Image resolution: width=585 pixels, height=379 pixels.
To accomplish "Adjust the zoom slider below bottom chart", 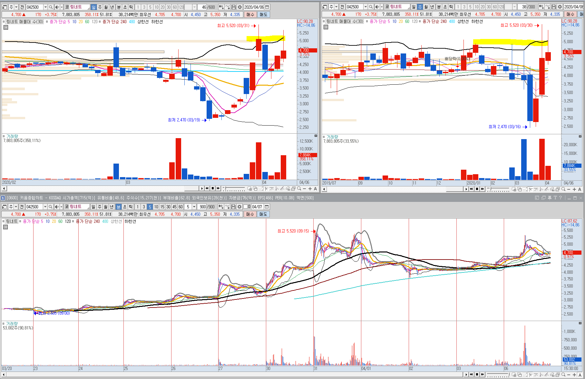I will 498,375.
